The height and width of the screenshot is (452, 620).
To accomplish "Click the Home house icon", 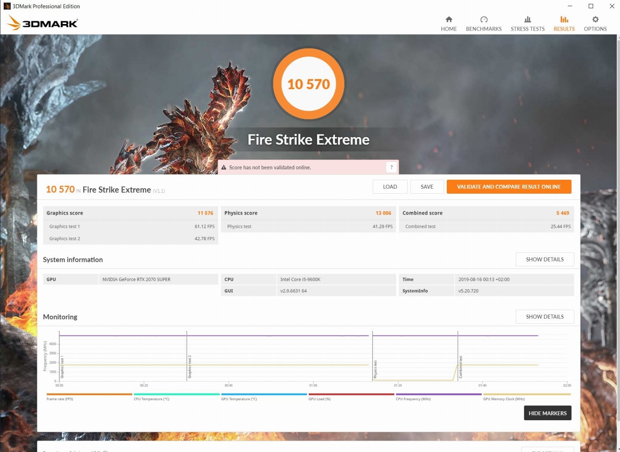I will tap(449, 19).
